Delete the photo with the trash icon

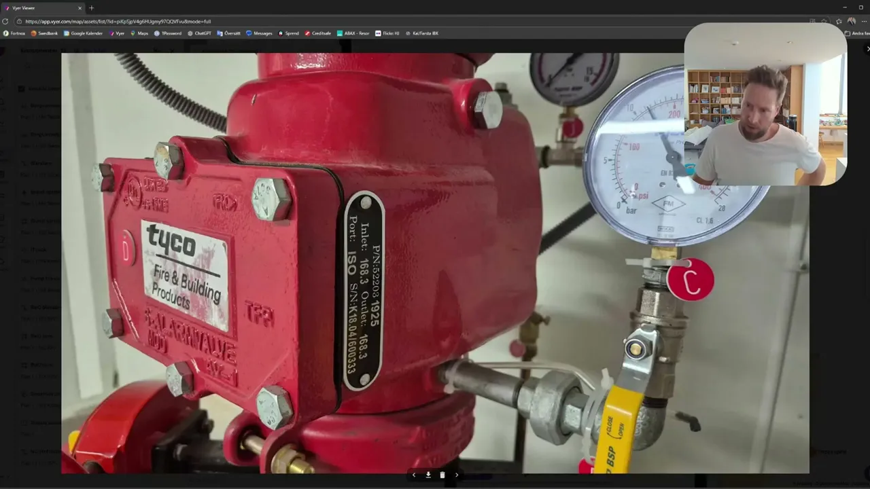[x=442, y=475]
